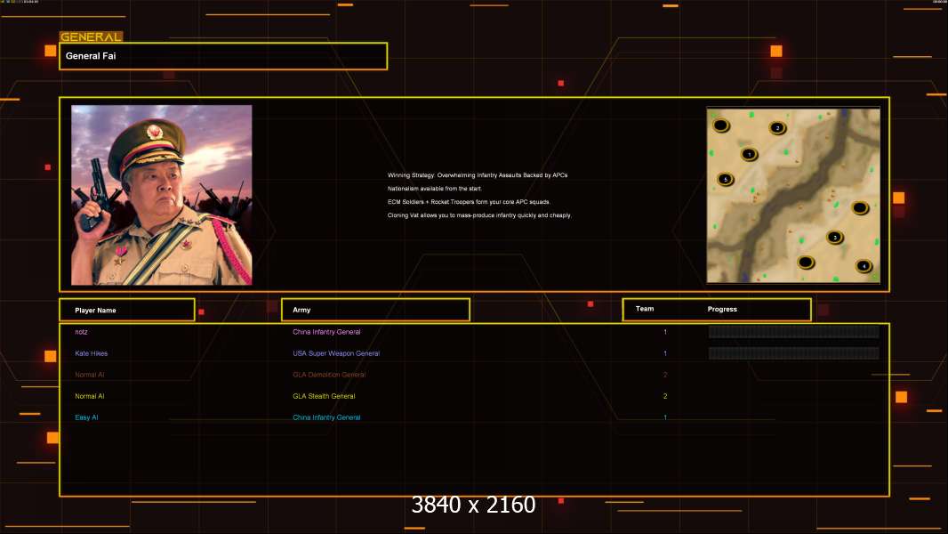Click the Progress column header
The width and height of the screenshot is (948, 534).
[722, 309]
